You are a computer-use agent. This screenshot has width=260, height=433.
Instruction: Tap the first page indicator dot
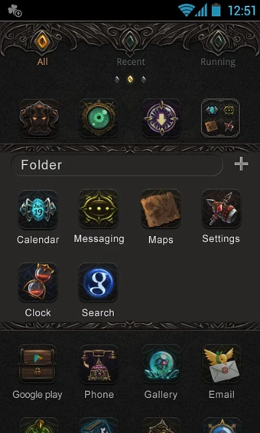click(x=117, y=80)
